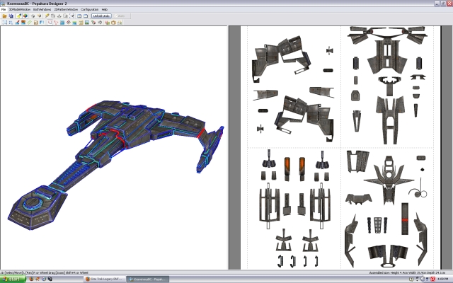
Task: Open the Help menu
Action: (x=105, y=9)
